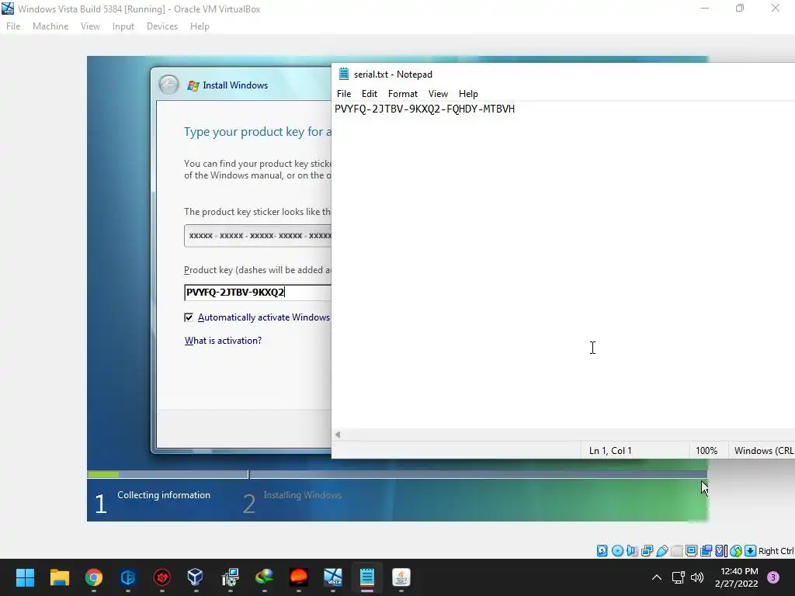Screen dimensions: 795x596
Task: Open the VirtualBox Machine menu
Action: coord(50,26)
